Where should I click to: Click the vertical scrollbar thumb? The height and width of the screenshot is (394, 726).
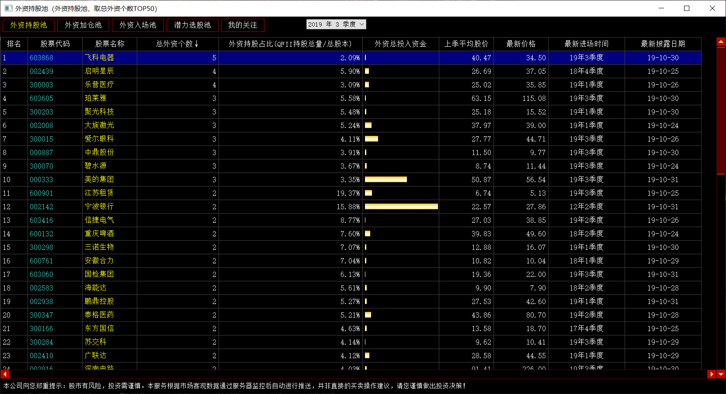tap(721, 109)
